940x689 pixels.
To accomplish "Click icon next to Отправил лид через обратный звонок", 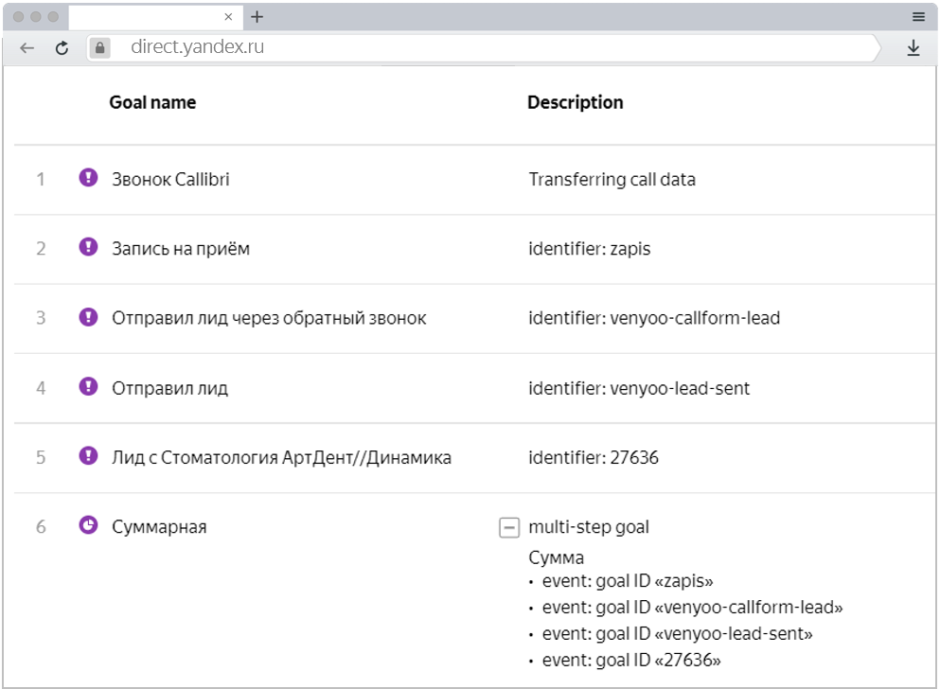I will pyautogui.click(x=89, y=317).
